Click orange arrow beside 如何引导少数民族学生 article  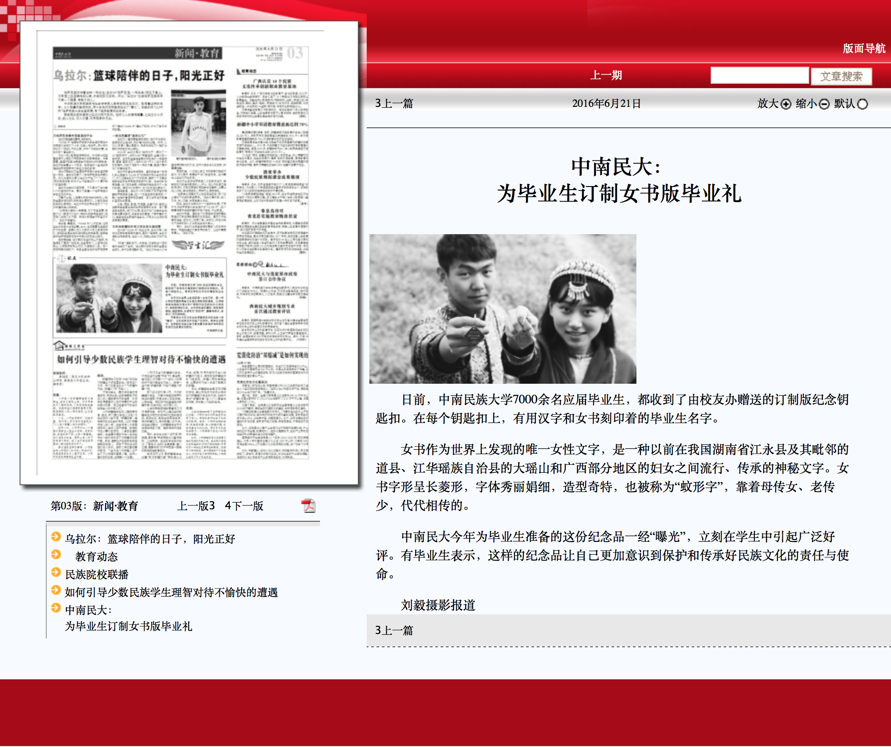56,590
